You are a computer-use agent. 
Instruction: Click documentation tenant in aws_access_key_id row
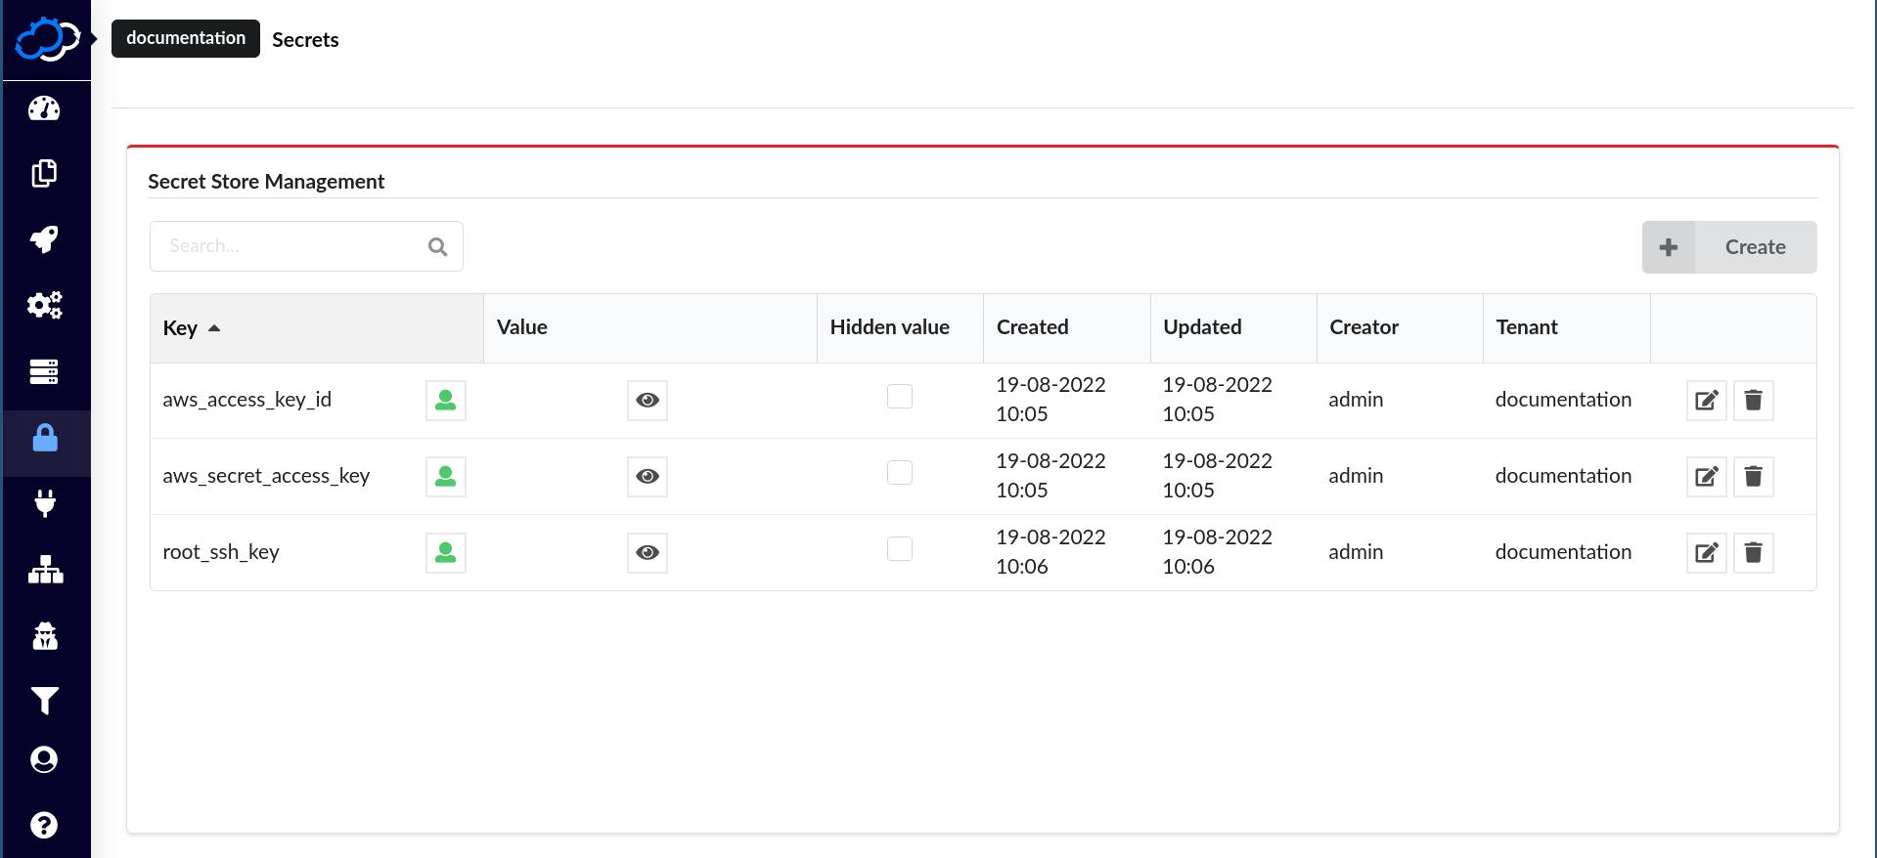(1563, 400)
